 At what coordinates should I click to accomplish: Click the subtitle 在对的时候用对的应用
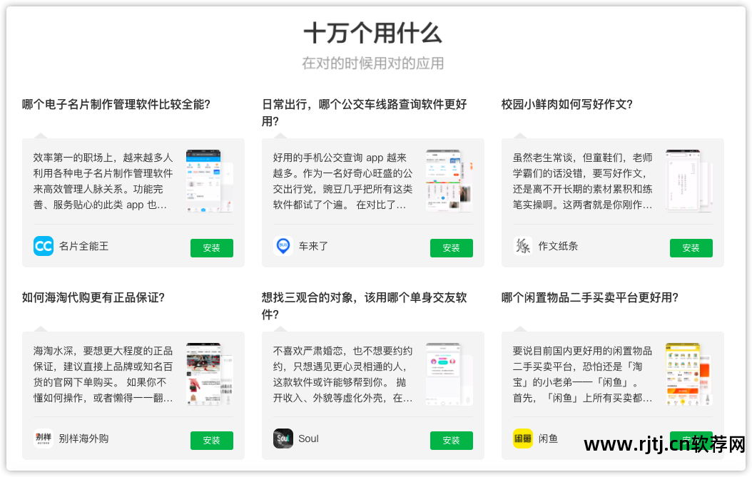click(372, 63)
